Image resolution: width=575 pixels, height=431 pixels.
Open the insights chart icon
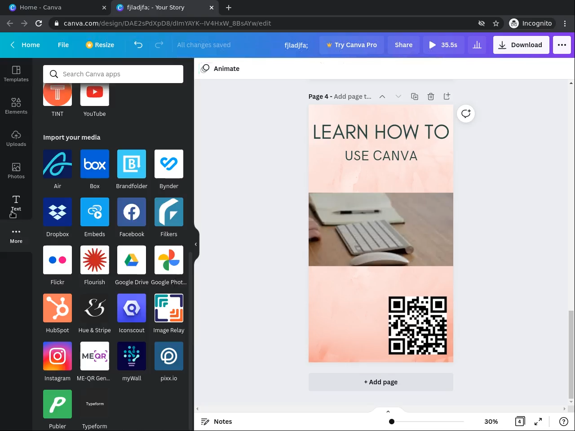pos(477,45)
